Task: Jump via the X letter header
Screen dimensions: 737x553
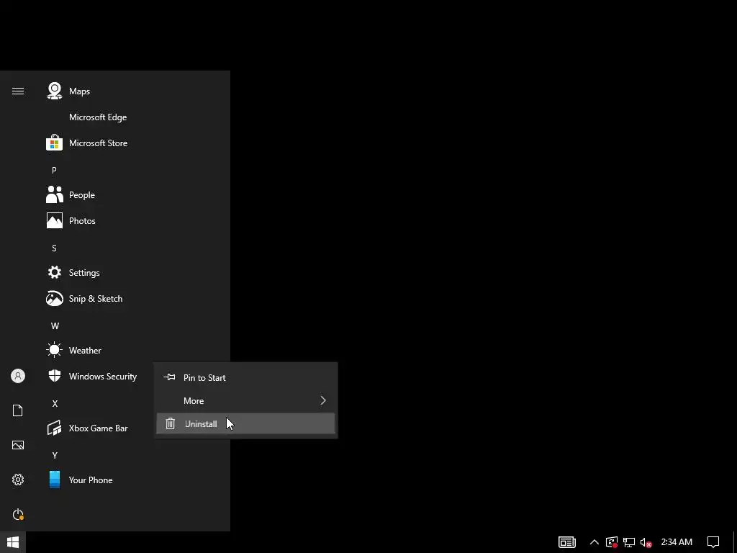Action: click(55, 403)
